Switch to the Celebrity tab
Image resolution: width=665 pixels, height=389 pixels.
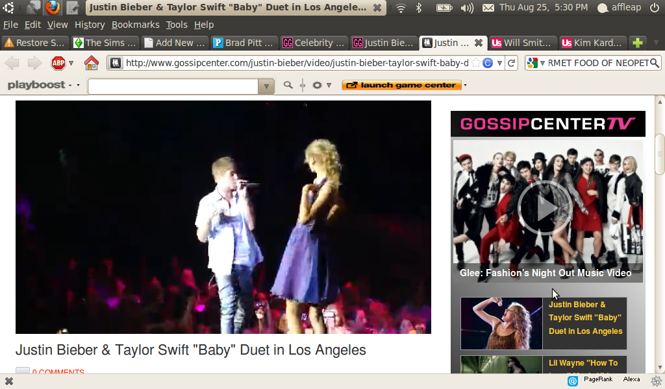[314, 42]
